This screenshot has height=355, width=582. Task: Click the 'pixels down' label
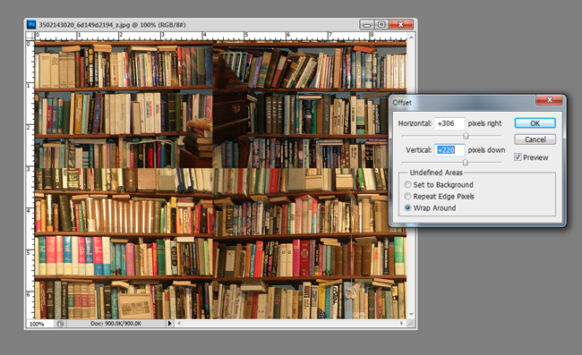click(x=486, y=150)
